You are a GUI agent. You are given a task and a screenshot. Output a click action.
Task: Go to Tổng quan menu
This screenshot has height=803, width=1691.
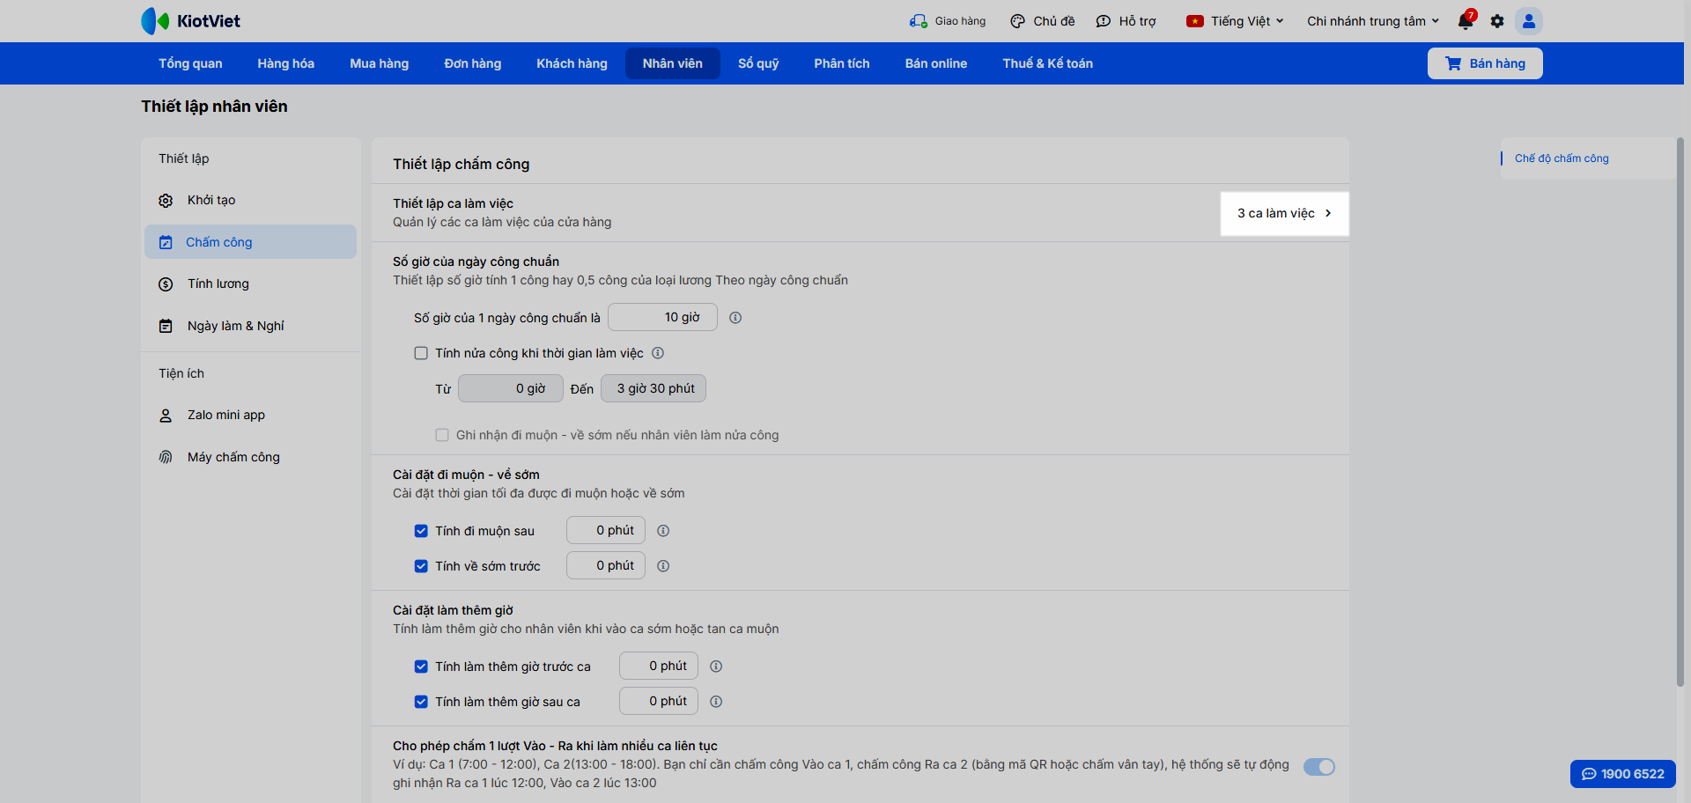[190, 63]
